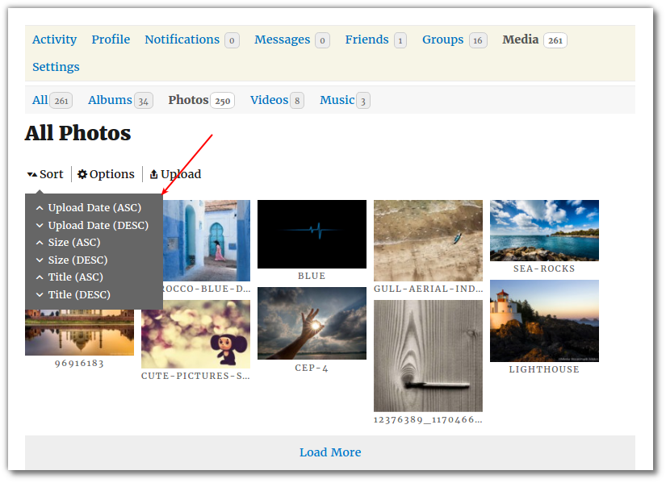The height and width of the screenshot is (483, 666).
Task: Select Size (ASC) from sort menu
Action: pos(73,243)
